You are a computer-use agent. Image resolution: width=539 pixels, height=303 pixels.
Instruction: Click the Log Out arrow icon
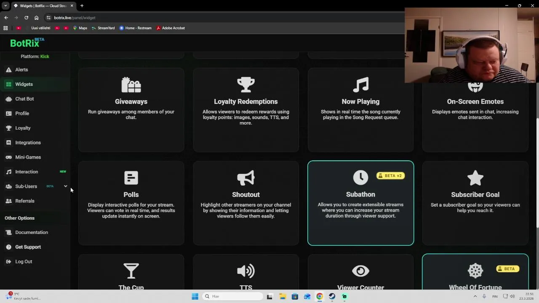[x=8, y=262]
